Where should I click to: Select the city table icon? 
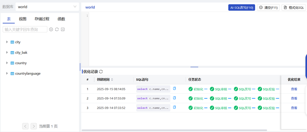[x=12, y=42]
